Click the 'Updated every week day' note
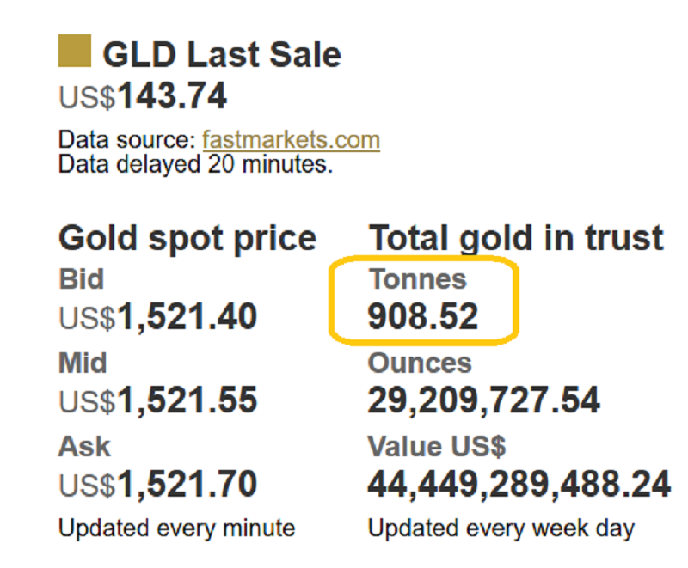This screenshot has width=688, height=568. tap(501, 528)
